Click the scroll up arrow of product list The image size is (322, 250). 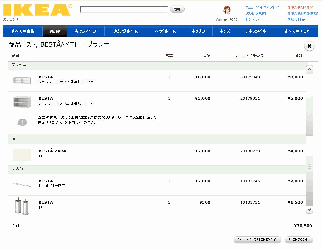[x=309, y=69]
